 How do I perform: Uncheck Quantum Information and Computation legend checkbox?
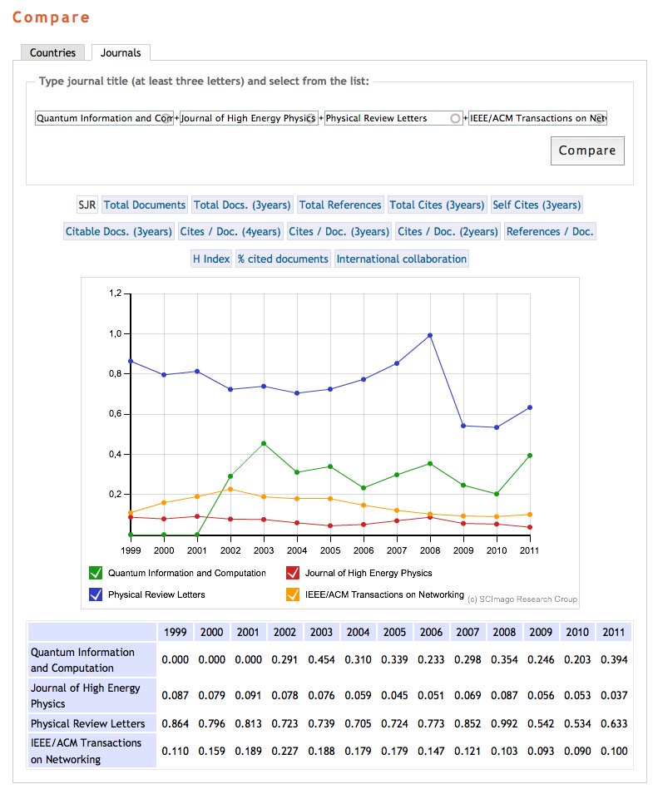96,573
